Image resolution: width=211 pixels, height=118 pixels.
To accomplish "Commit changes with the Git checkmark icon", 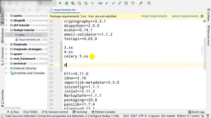I will [x=113, y=3].
